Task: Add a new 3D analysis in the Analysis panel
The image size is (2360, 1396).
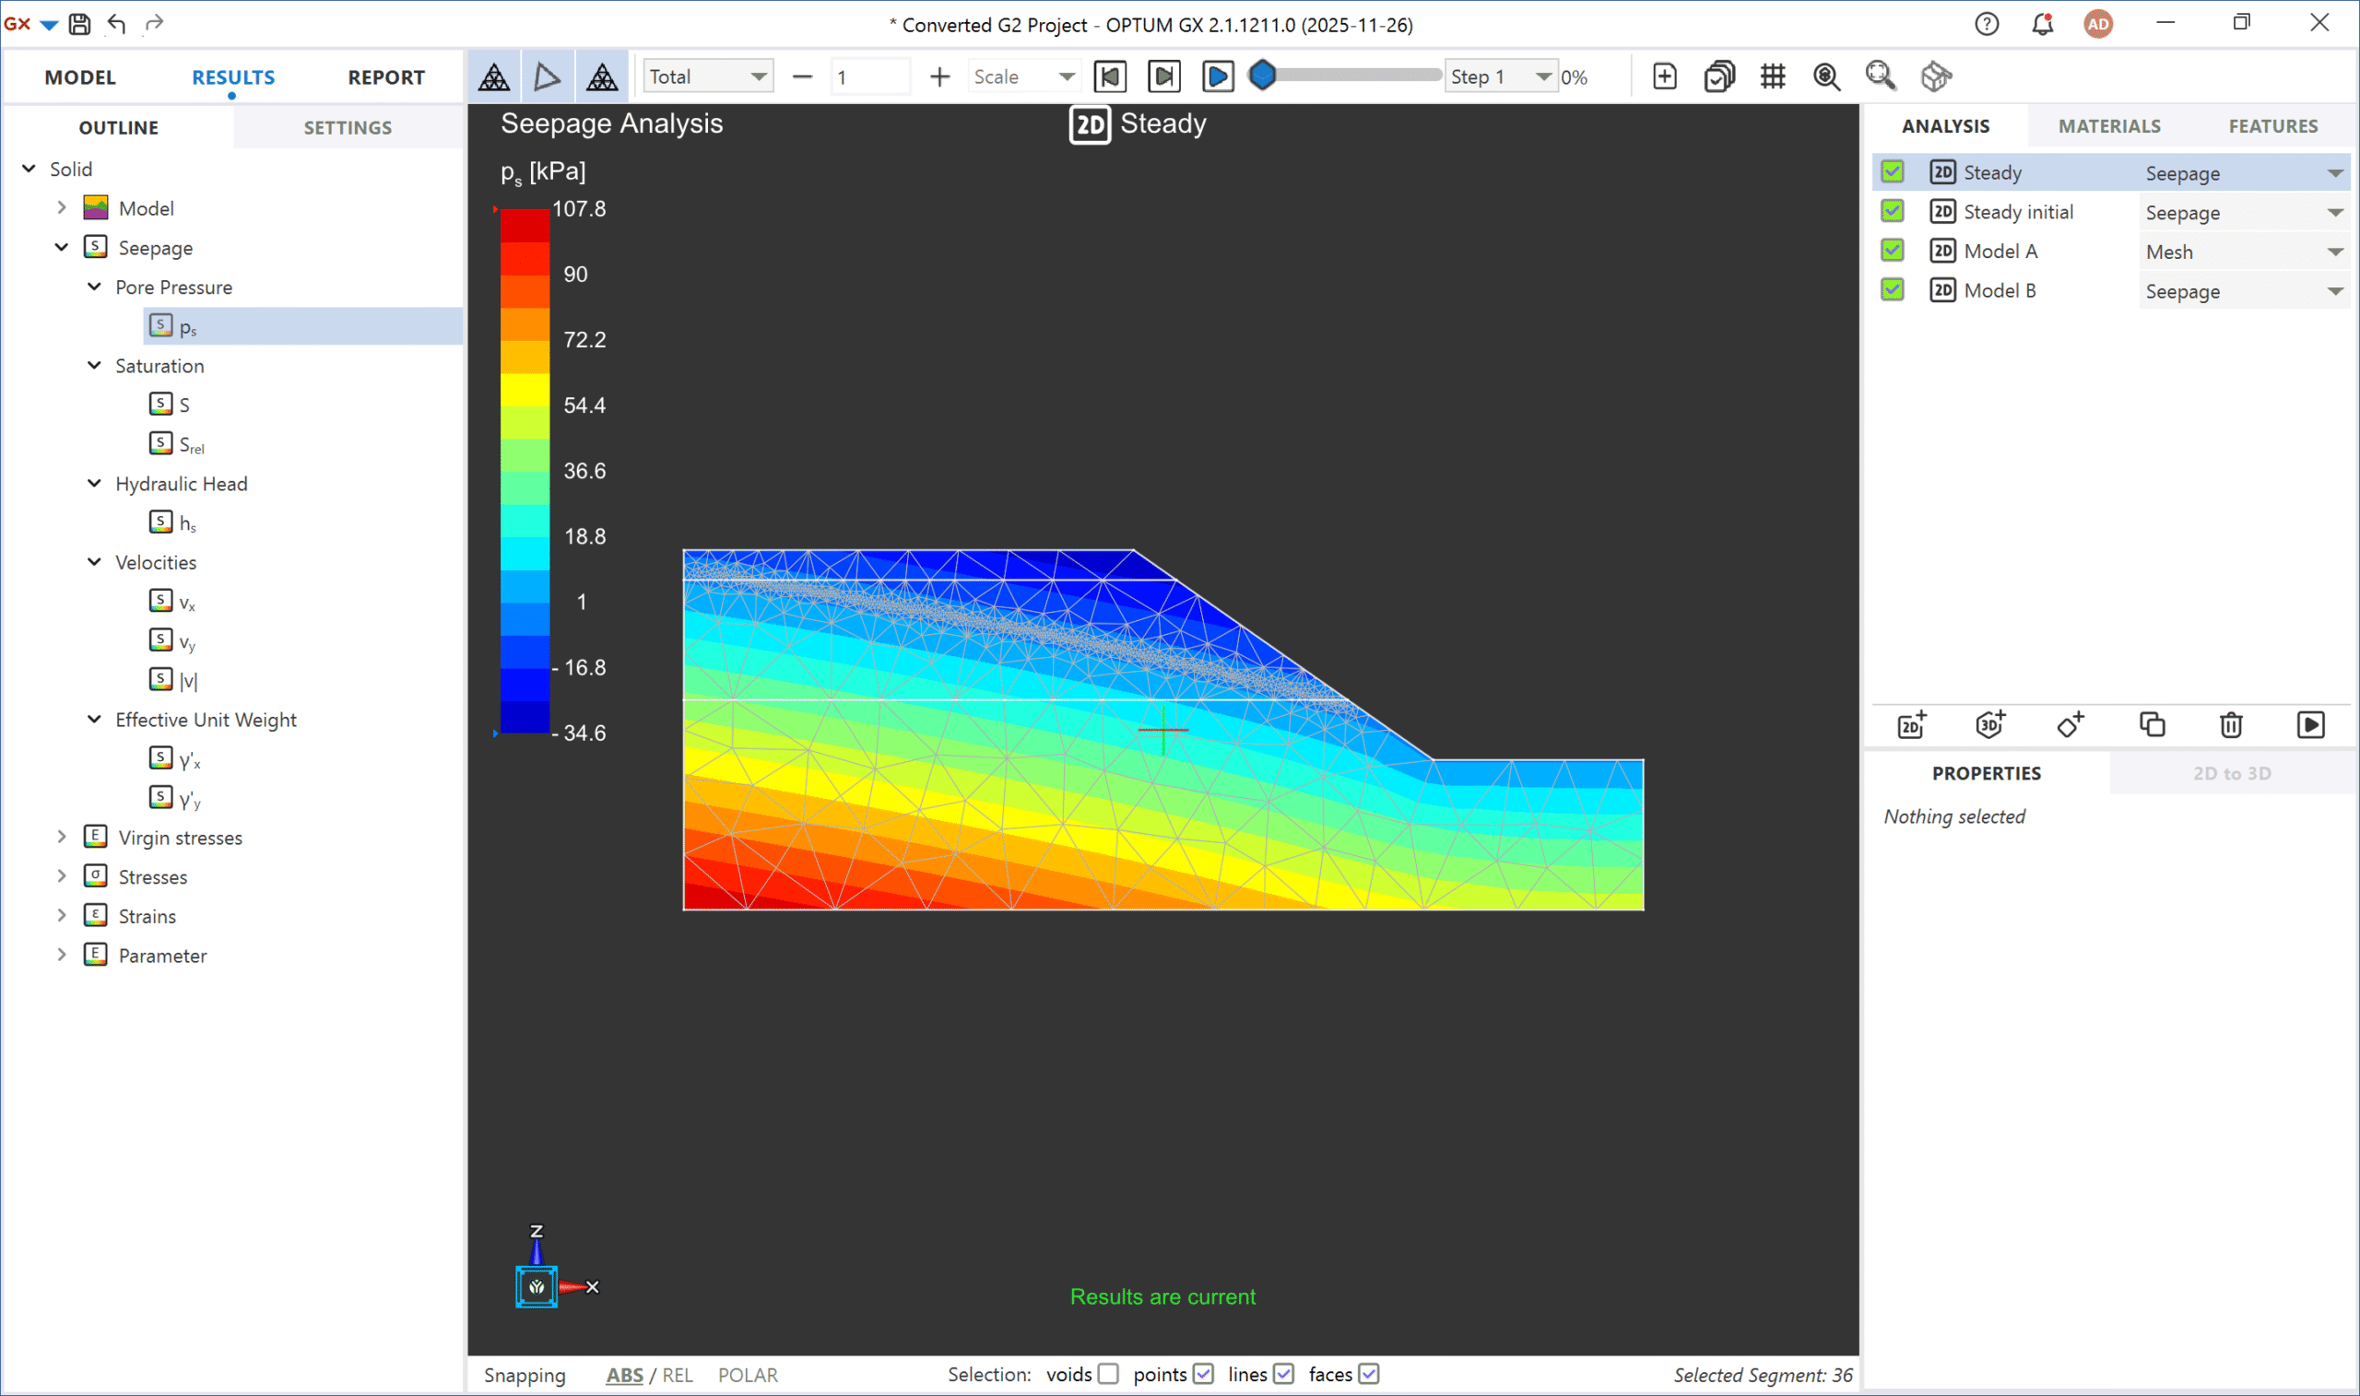Action: (x=1990, y=725)
